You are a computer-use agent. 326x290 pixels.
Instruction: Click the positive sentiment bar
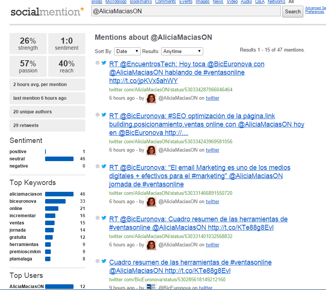[x=45, y=152]
